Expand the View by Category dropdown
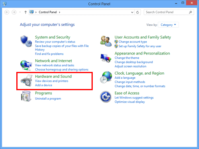Viewport: 199px width, 149px height. click(x=168, y=25)
